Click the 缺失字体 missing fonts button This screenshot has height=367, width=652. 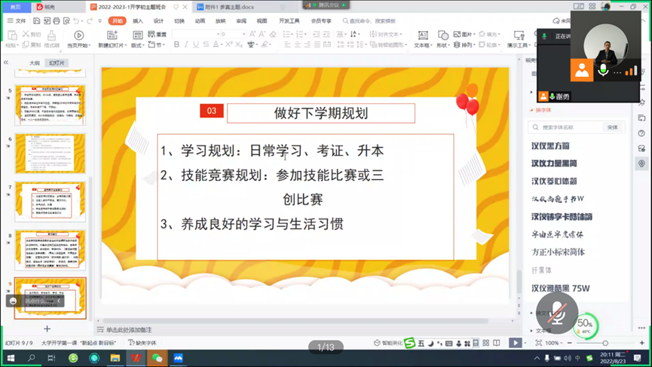click(142, 343)
